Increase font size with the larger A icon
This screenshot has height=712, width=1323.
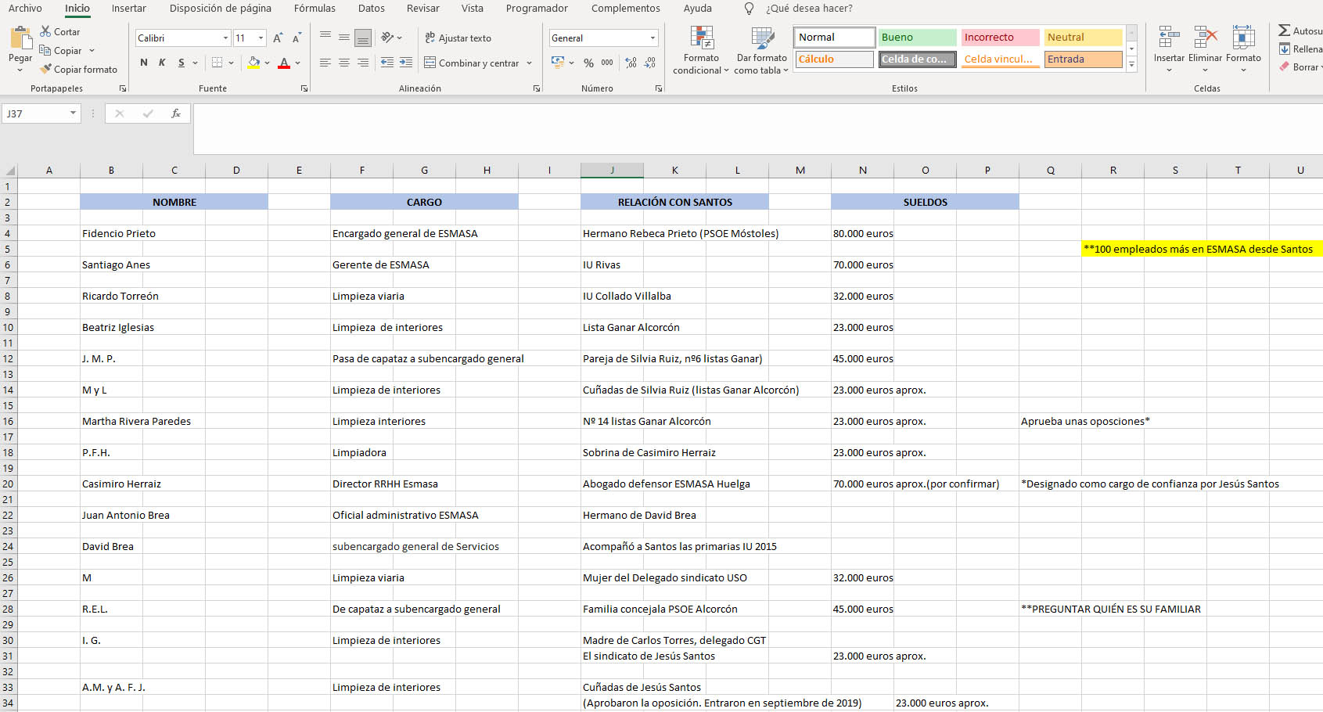tap(278, 38)
